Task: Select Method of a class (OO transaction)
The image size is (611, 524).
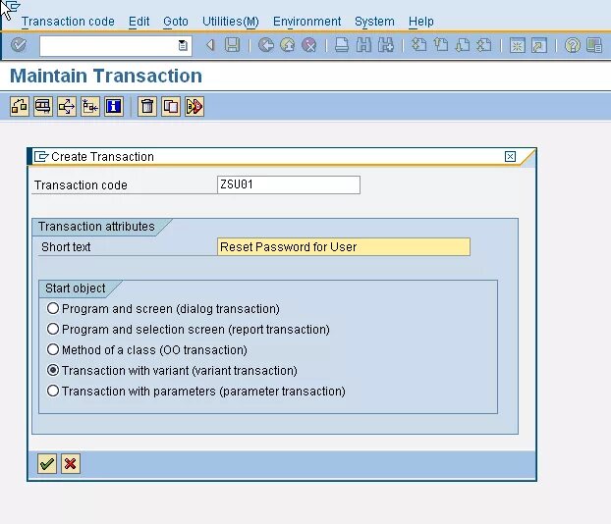Action: (x=53, y=349)
